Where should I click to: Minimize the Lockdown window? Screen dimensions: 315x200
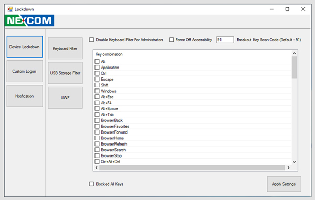click(x=271, y=9)
